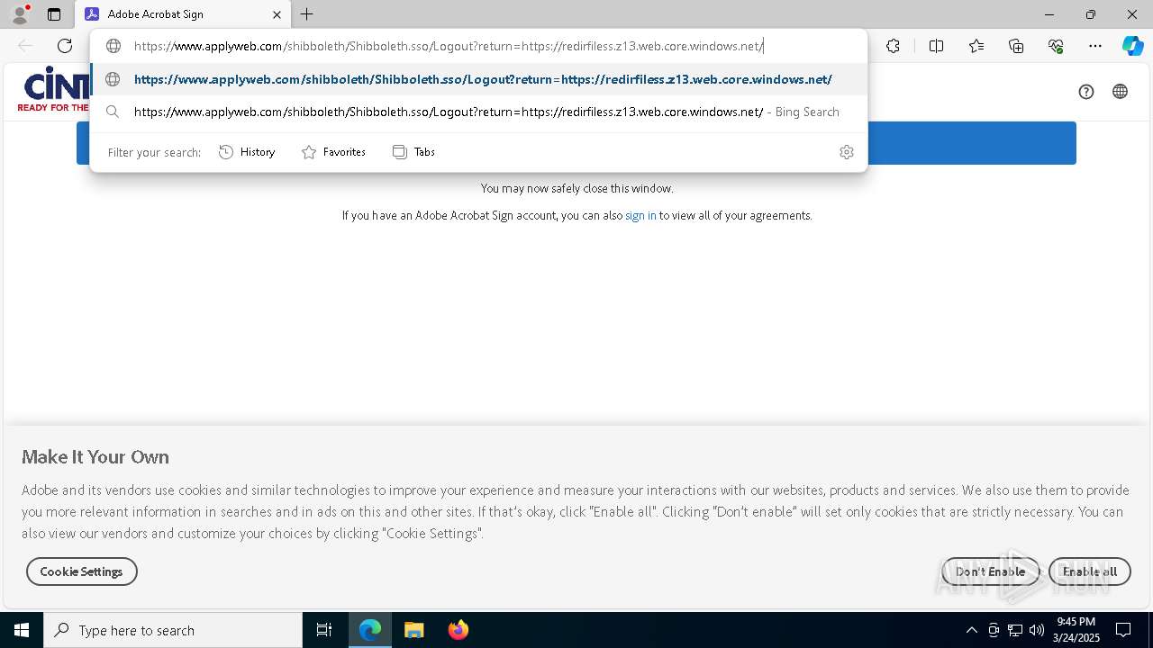
Task: Open Cookie Settings
Action: pos(81,571)
